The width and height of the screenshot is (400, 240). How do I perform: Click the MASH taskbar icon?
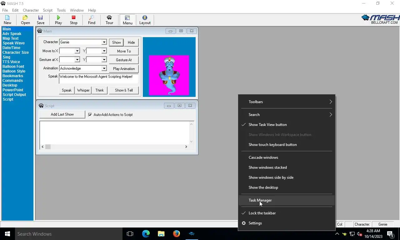192,234
